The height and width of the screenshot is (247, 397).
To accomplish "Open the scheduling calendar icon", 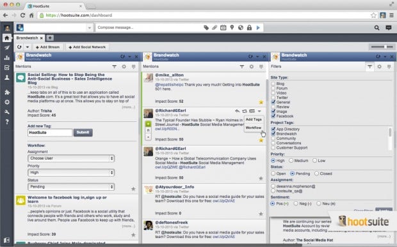I will coord(223,27).
